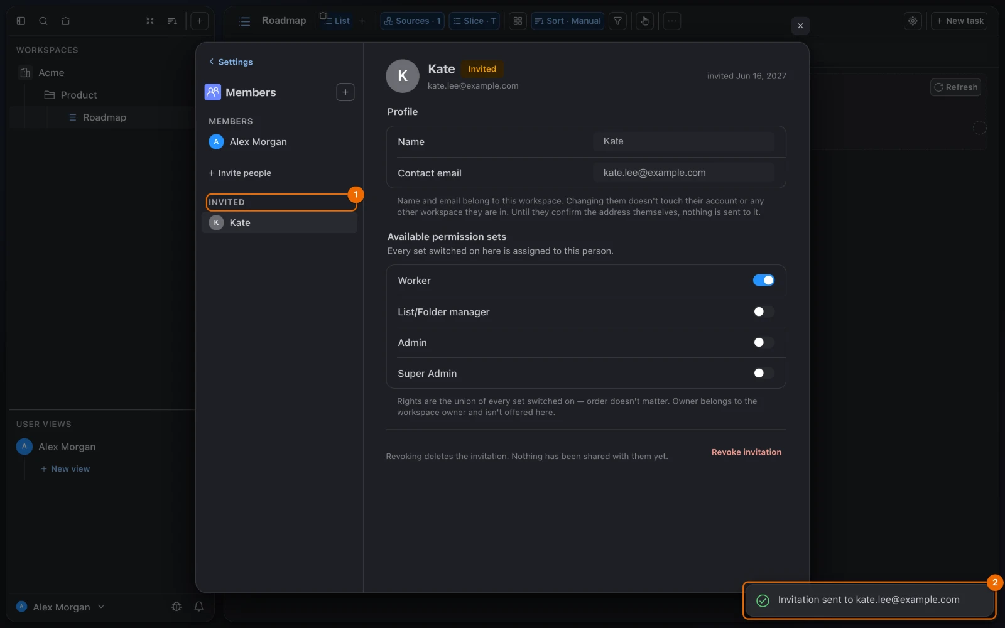Report a bug via the bug icon
The height and width of the screenshot is (628, 1005).
tap(177, 607)
